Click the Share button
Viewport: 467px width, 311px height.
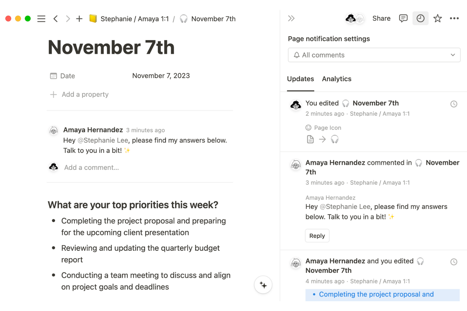[x=381, y=18]
